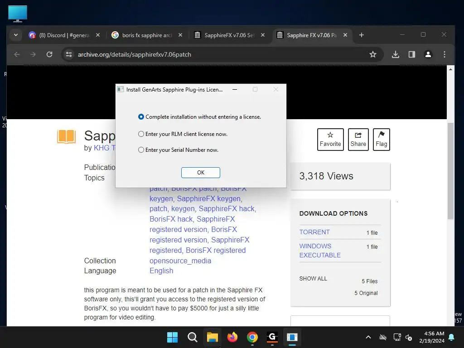The image size is (464, 348).
Task: Click the 3,318 Views text
Action: click(x=326, y=176)
